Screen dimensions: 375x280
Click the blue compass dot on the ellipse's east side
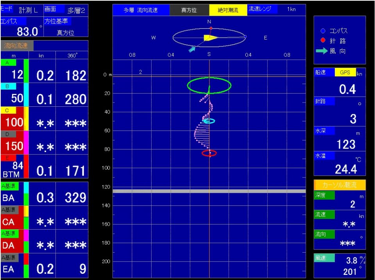click(245, 37)
